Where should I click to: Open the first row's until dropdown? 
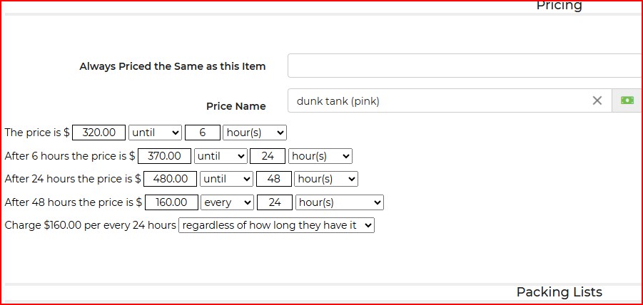point(155,133)
